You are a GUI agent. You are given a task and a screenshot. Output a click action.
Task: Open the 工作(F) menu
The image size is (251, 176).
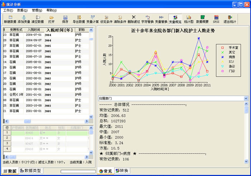point(8,10)
